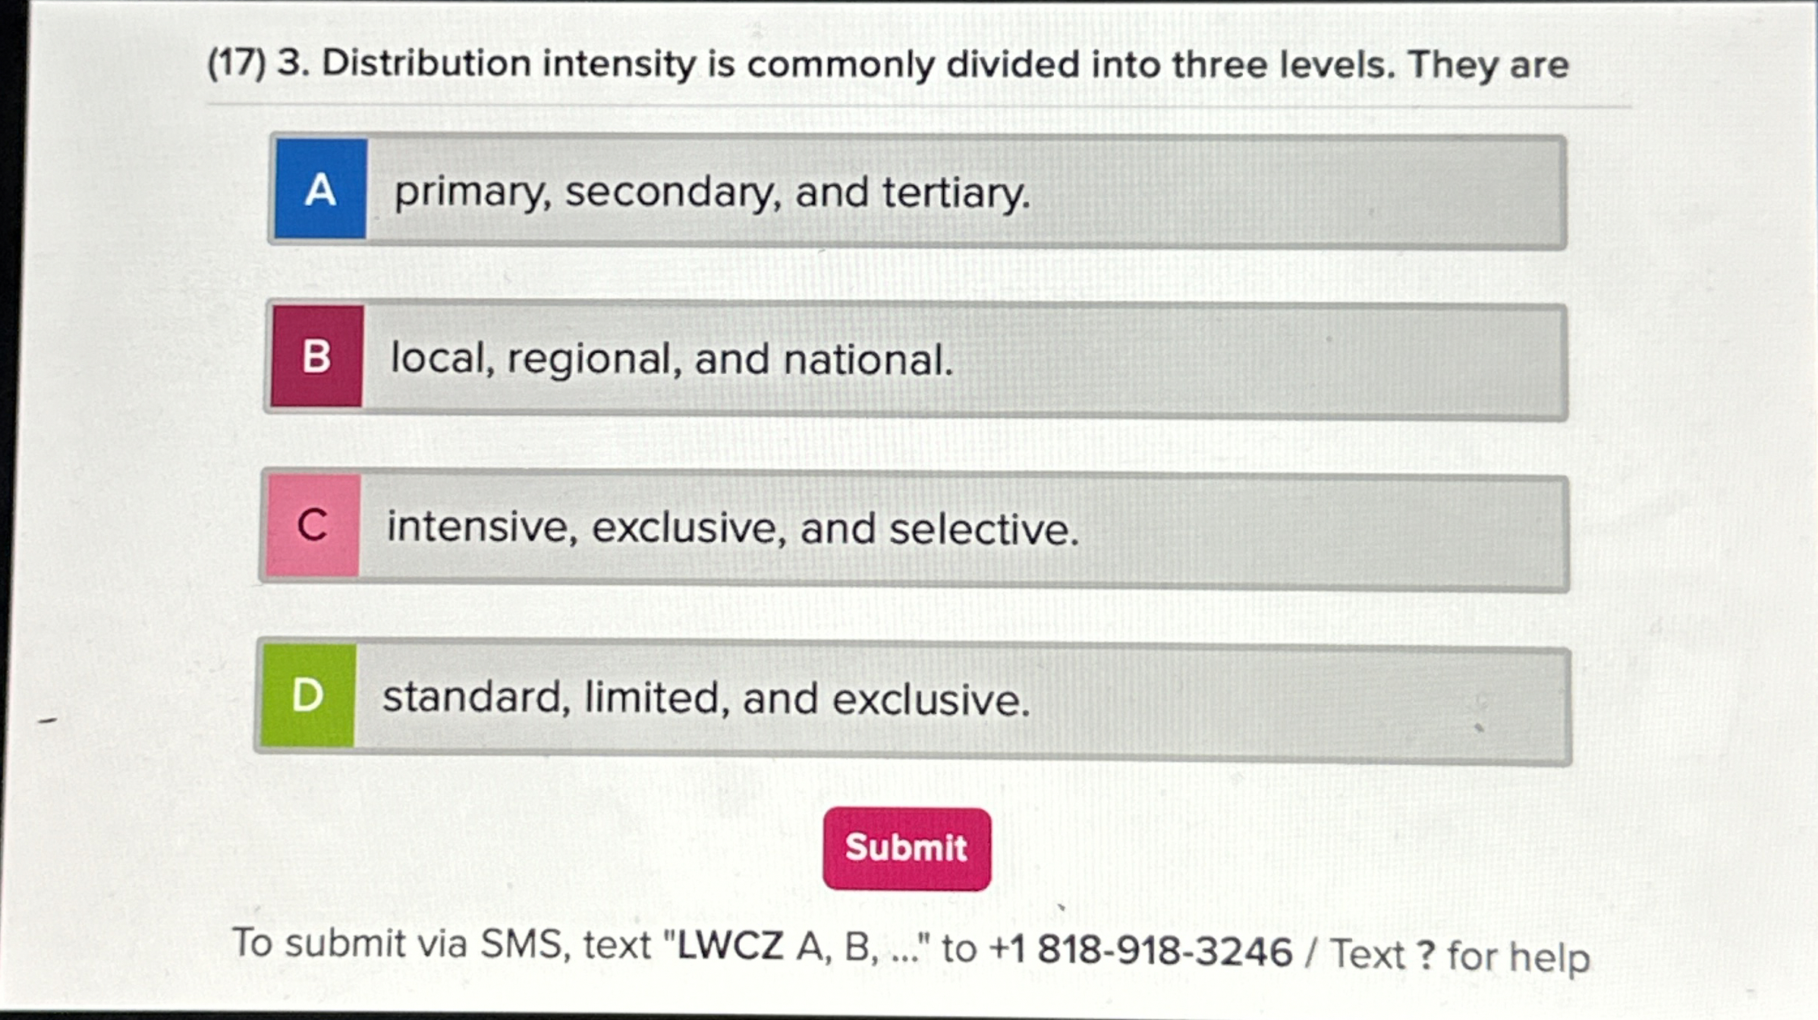Select answer "standard, limited, and exclusive"
Screen dimensions: 1818x1020
click(x=704, y=695)
